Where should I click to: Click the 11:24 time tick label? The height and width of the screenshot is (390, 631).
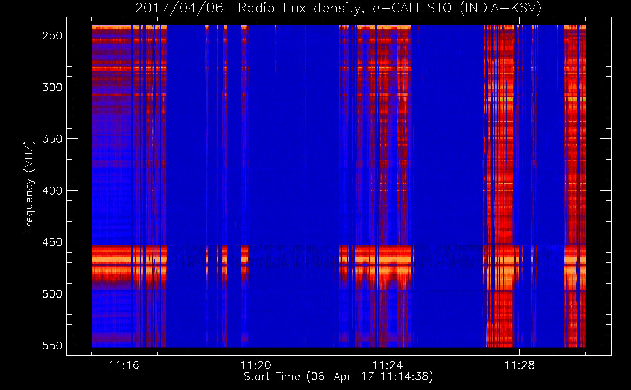click(388, 365)
